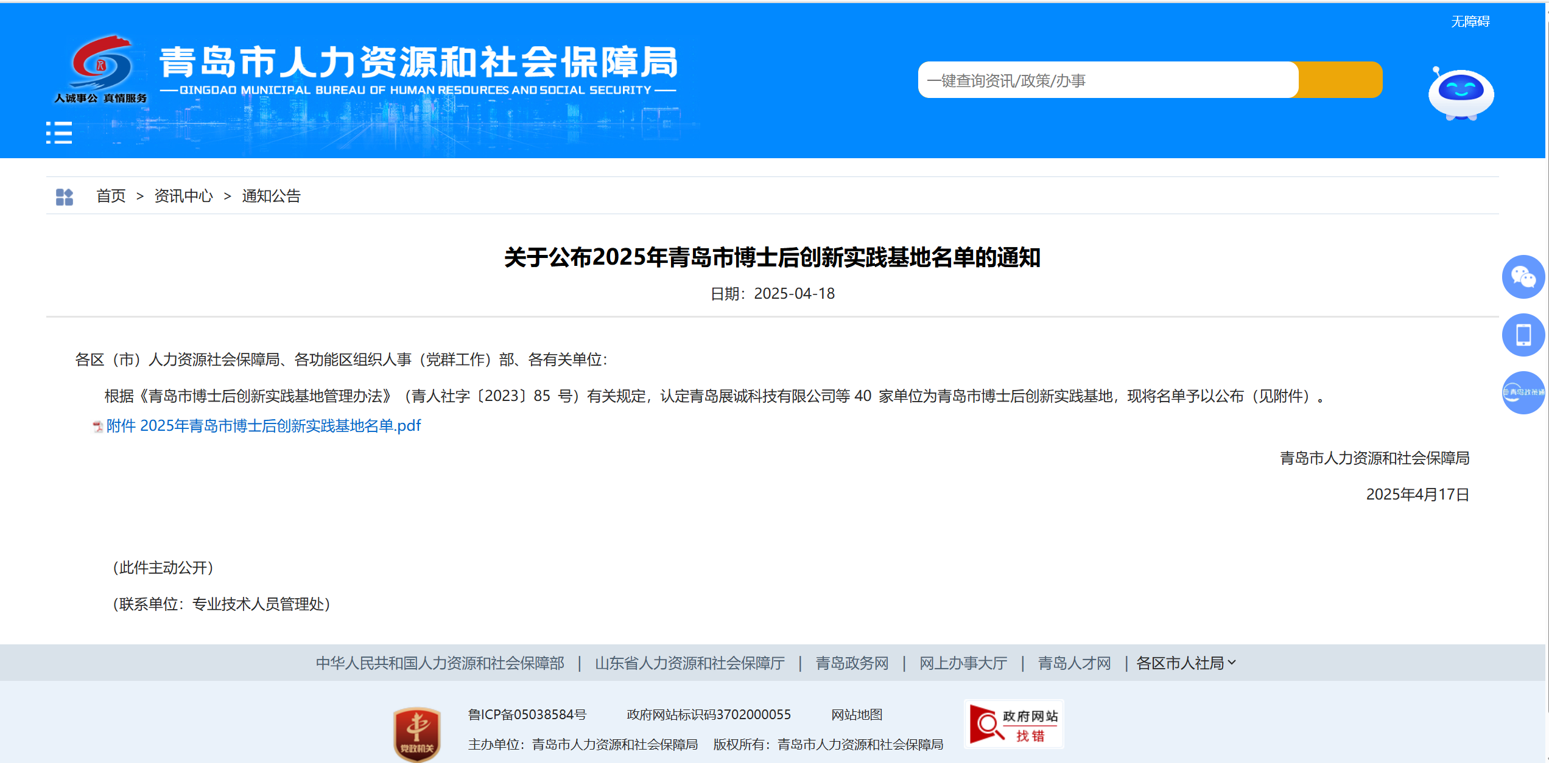The width and height of the screenshot is (1549, 763).
Task: Click the mobile phone floating sidebar icon
Action: tap(1523, 335)
